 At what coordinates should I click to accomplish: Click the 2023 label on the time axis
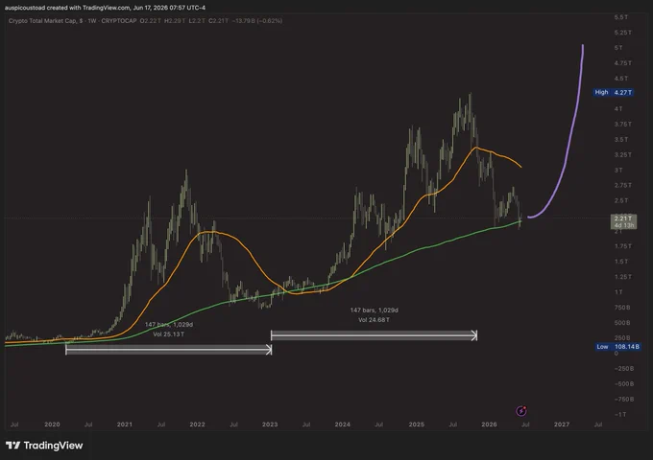(270, 425)
